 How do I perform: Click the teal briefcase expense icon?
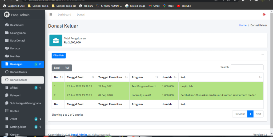pos(56,40)
